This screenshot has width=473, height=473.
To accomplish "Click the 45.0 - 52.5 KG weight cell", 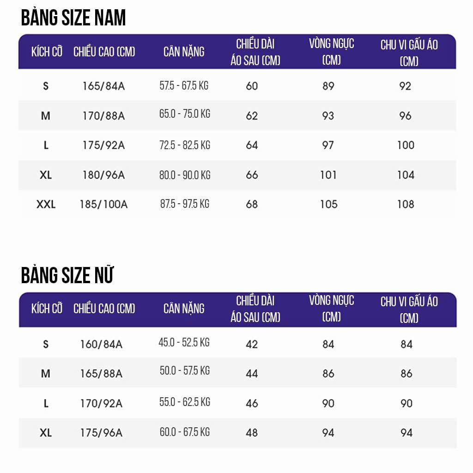I will (x=184, y=343).
